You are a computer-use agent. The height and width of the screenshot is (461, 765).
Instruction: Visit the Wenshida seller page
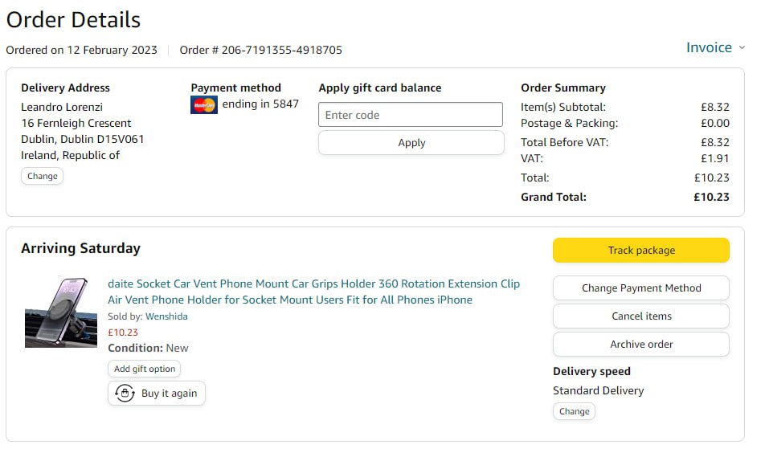(166, 316)
